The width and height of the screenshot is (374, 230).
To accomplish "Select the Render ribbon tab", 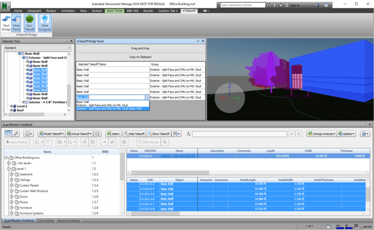I will pyautogui.click(x=148, y=11).
